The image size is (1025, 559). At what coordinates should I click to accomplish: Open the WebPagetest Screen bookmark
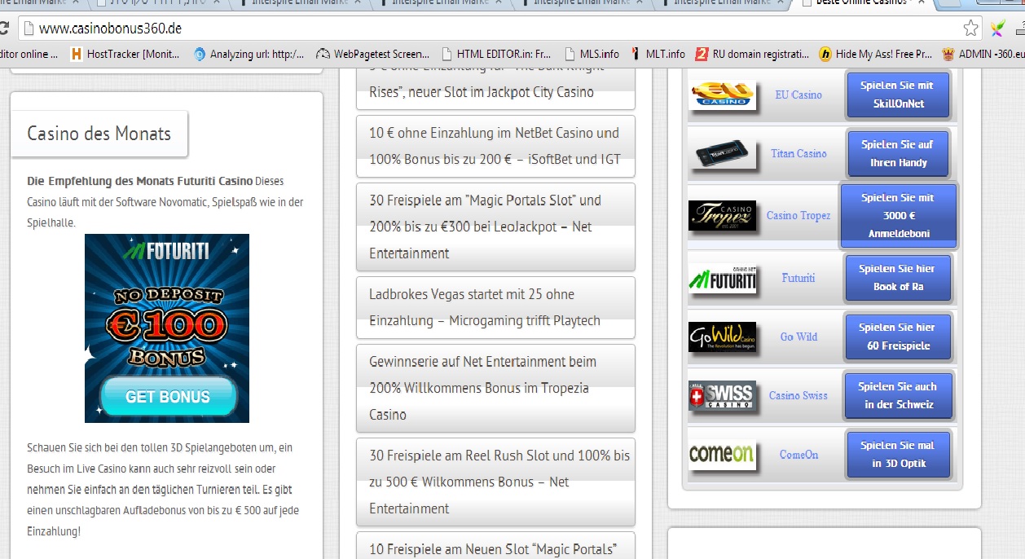click(x=373, y=55)
